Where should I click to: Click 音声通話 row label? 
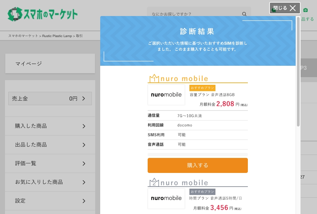pos(155,145)
